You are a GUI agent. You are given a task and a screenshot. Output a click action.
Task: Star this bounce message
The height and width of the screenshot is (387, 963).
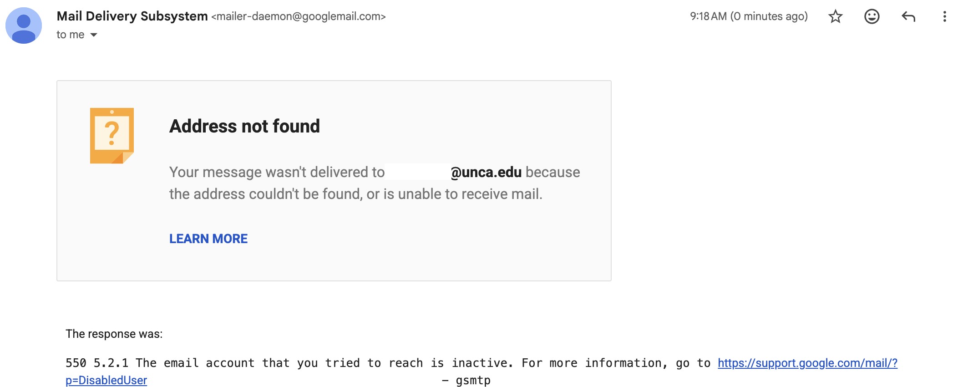click(x=835, y=17)
